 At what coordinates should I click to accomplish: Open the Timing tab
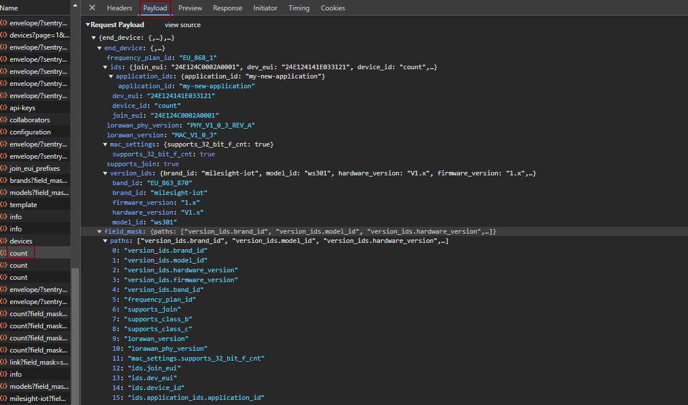coord(299,8)
